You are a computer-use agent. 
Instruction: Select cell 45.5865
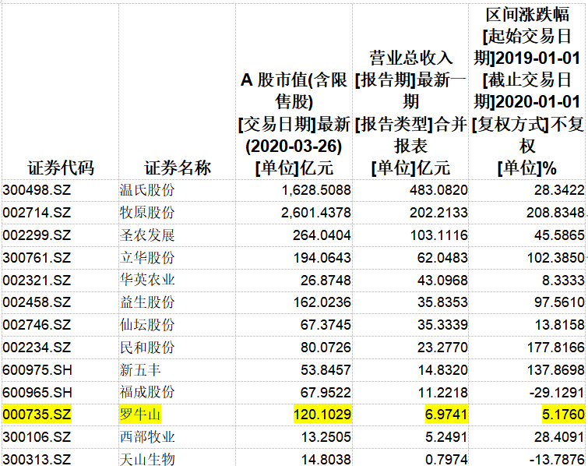[527, 235]
